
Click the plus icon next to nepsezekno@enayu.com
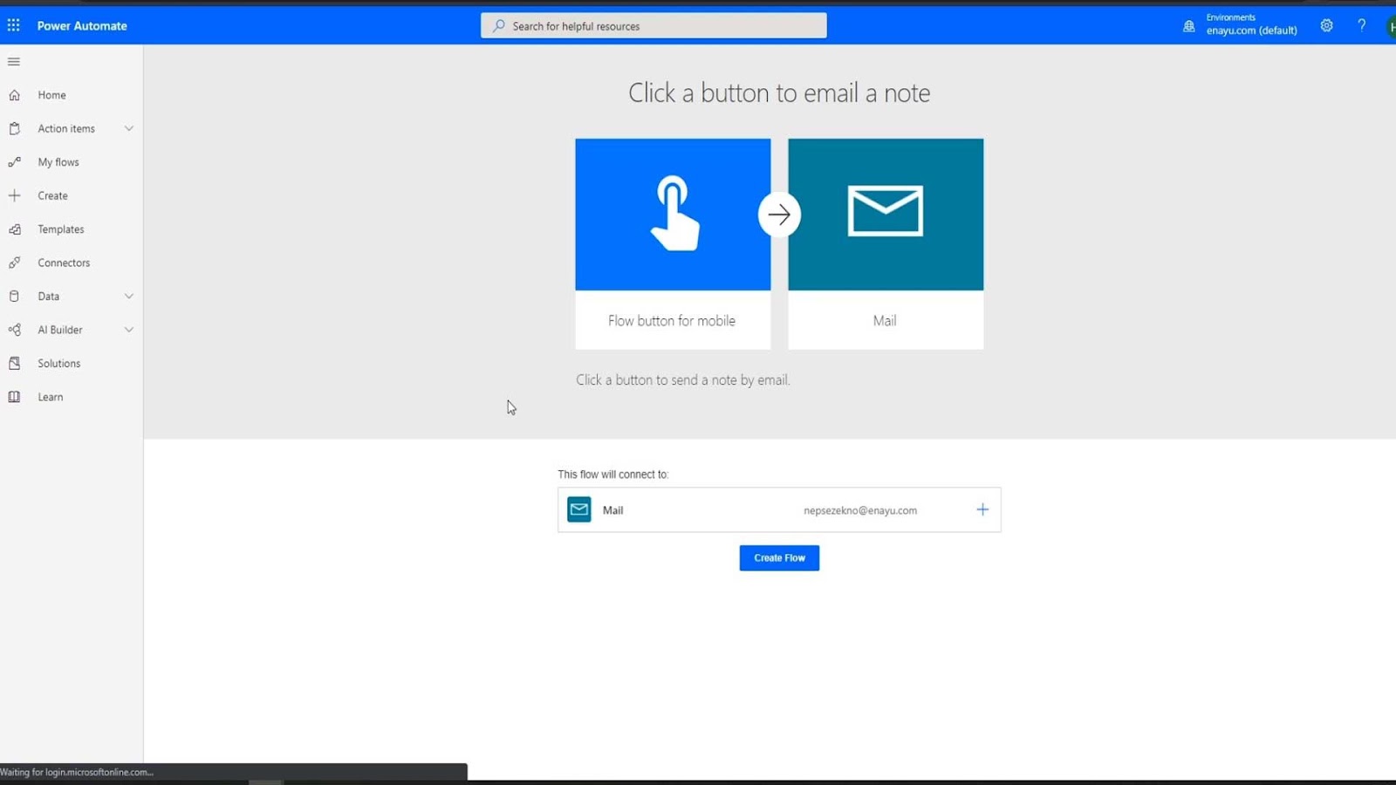click(982, 509)
